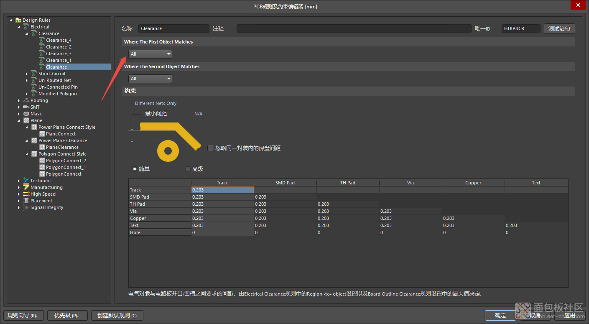The image size is (589, 324).
Task: Click the Clearance_1 rule icon
Action: point(42,60)
